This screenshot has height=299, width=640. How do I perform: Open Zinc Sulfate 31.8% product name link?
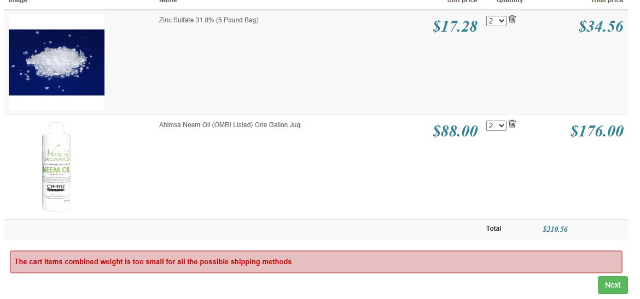point(208,20)
